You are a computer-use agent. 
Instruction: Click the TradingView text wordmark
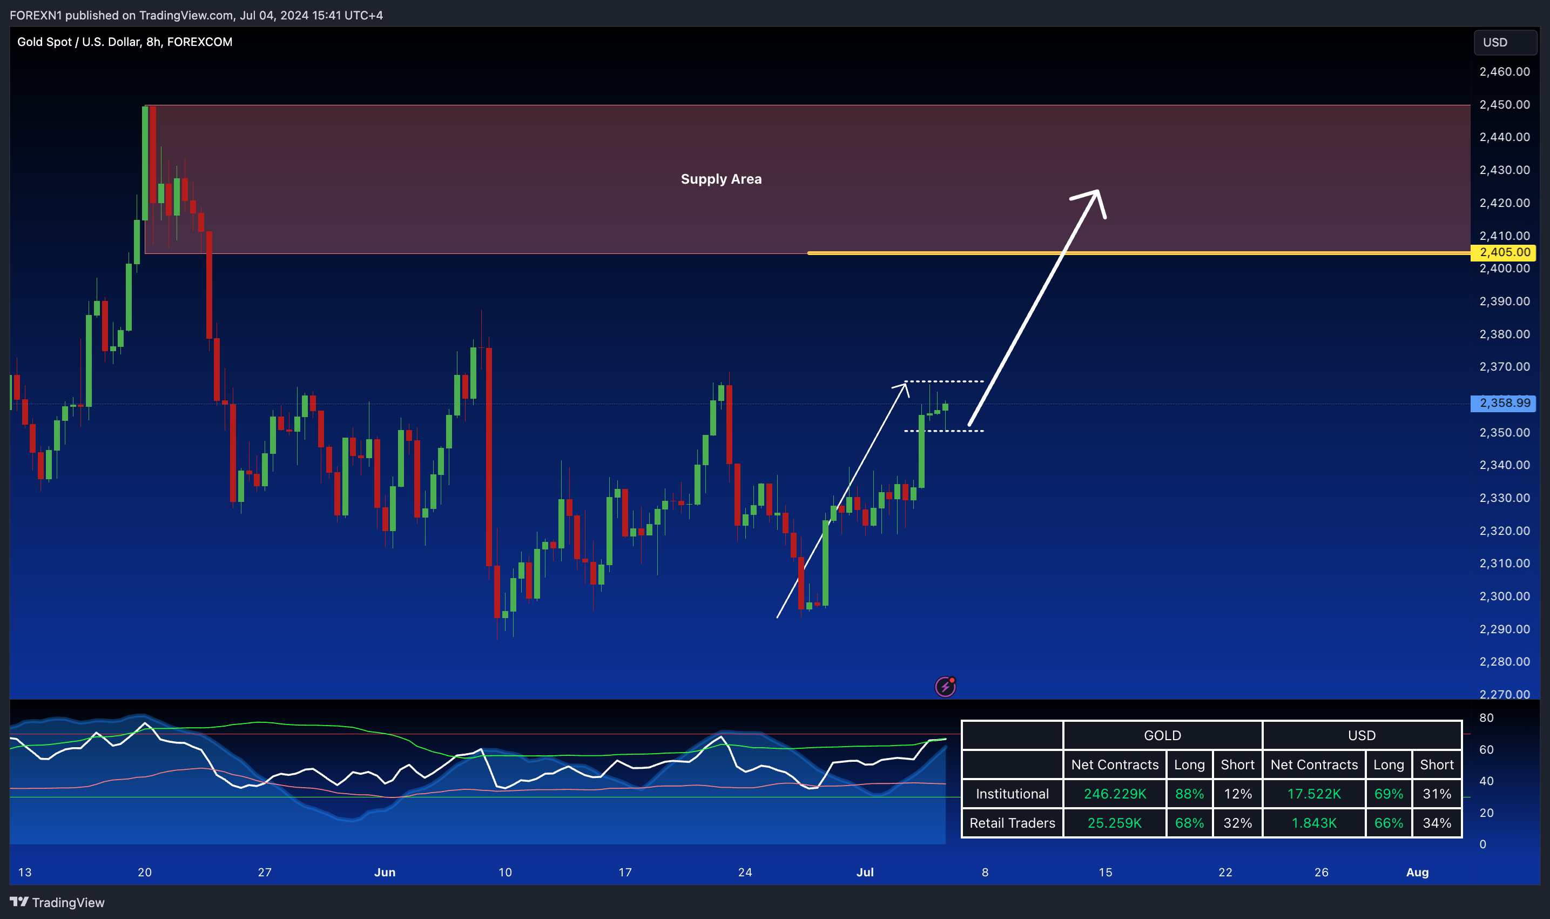(68, 902)
